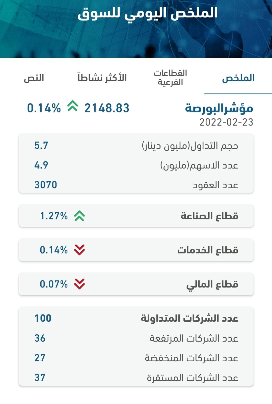
Task: Click green up arrow beside index value 2148.83
Action: point(72,107)
